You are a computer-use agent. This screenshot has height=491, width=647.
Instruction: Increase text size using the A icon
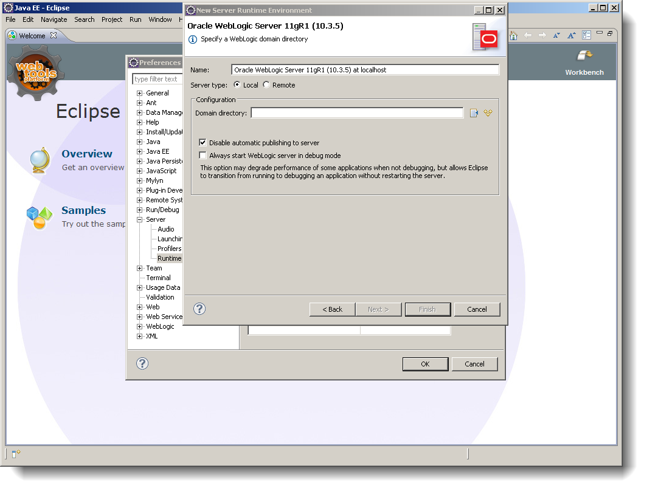(572, 35)
